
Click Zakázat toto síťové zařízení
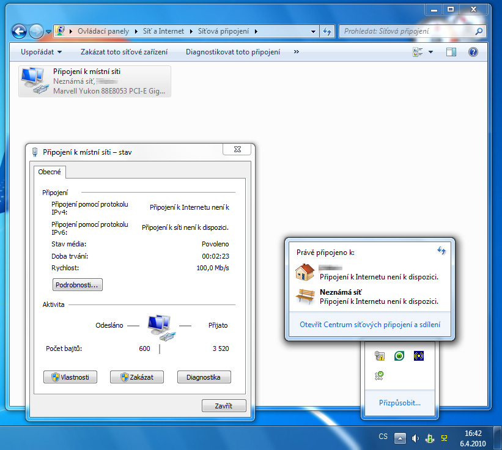point(124,52)
